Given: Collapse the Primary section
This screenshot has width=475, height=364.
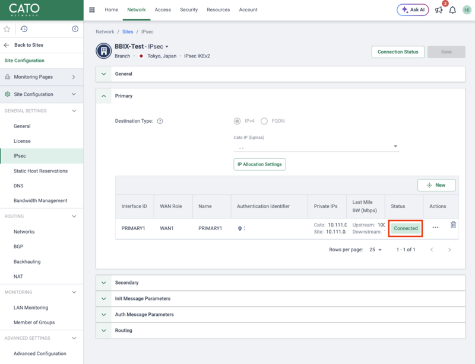Looking at the screenshot, I should point(103,96).
